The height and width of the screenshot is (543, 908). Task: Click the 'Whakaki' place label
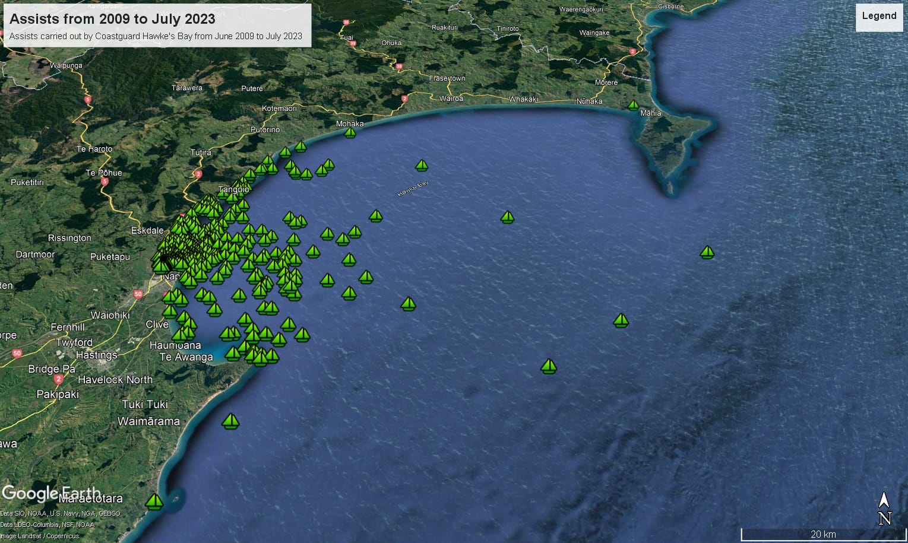(523, 99)
